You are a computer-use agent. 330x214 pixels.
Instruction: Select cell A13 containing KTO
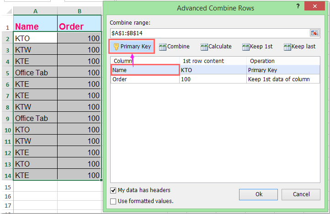coord(35,164)
